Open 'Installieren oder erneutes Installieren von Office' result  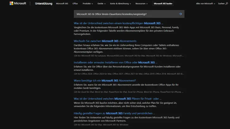116,62
